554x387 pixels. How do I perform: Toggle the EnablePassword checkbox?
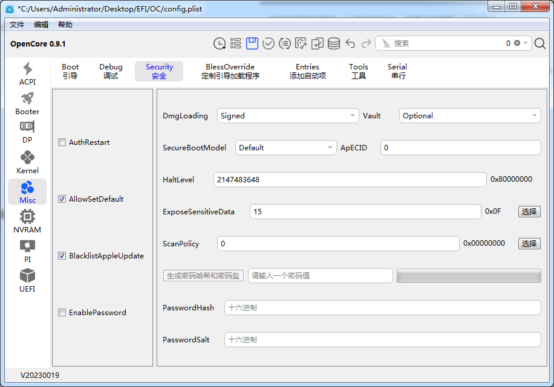[62, 313]
